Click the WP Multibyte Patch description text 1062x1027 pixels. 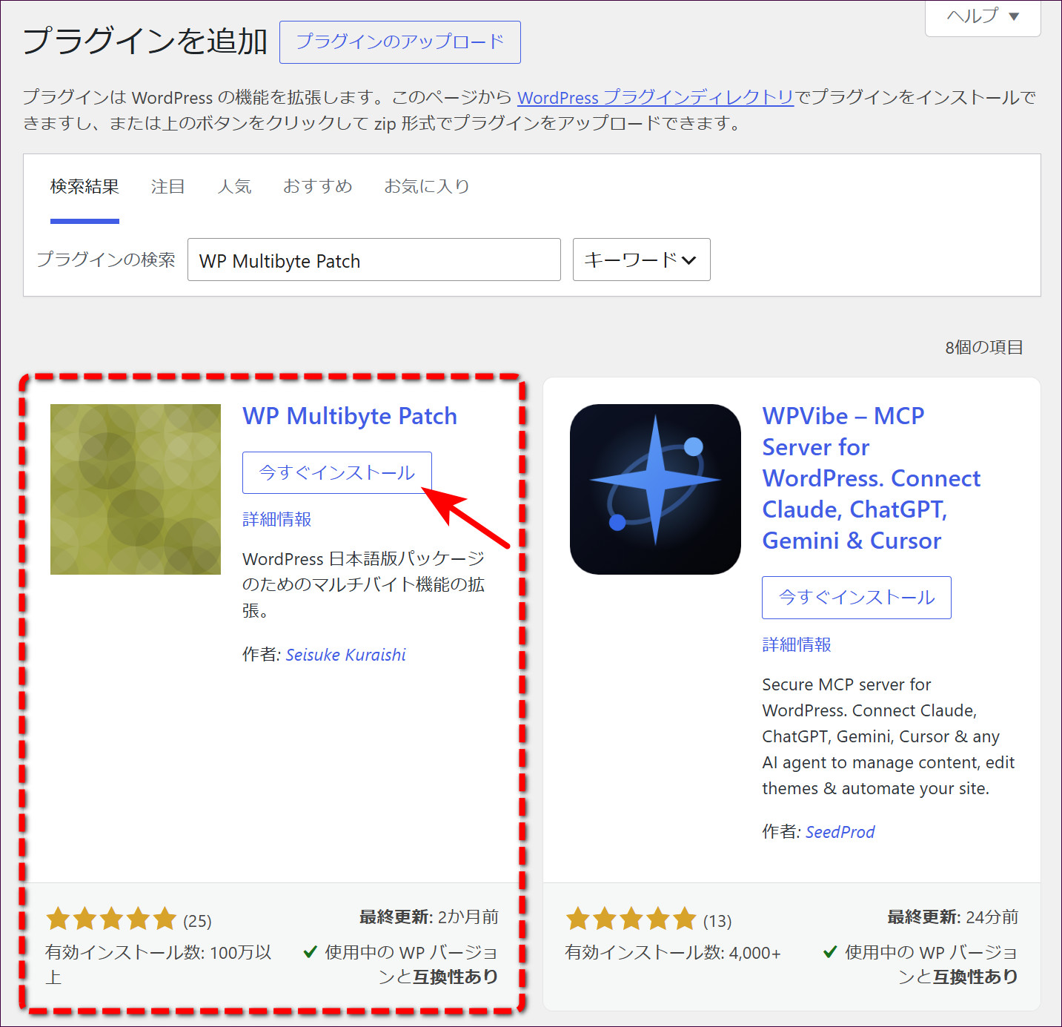tap(363, 585)
